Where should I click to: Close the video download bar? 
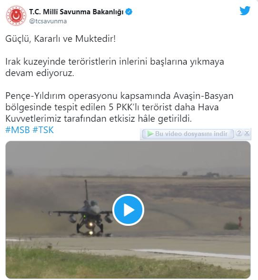pyautogui.click(x=247, y=133)
